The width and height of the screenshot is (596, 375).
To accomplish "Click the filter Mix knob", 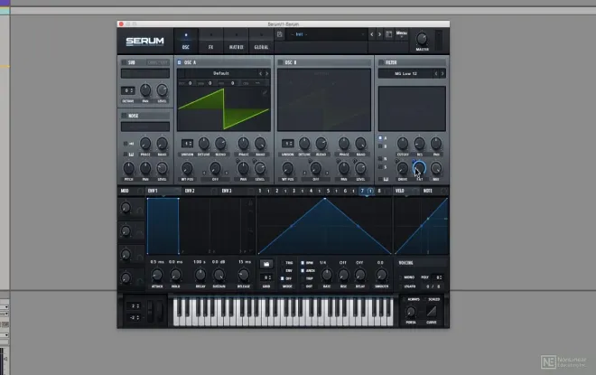I will 436,168.
